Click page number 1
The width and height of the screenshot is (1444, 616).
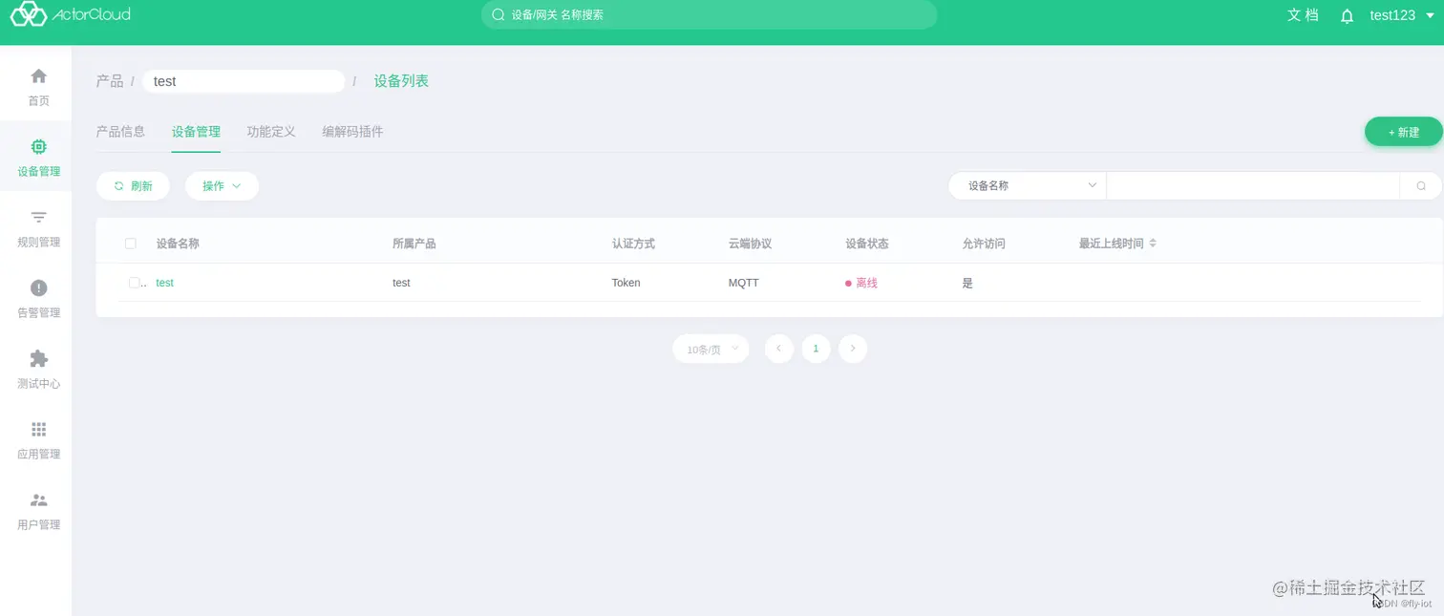[816, 349]
